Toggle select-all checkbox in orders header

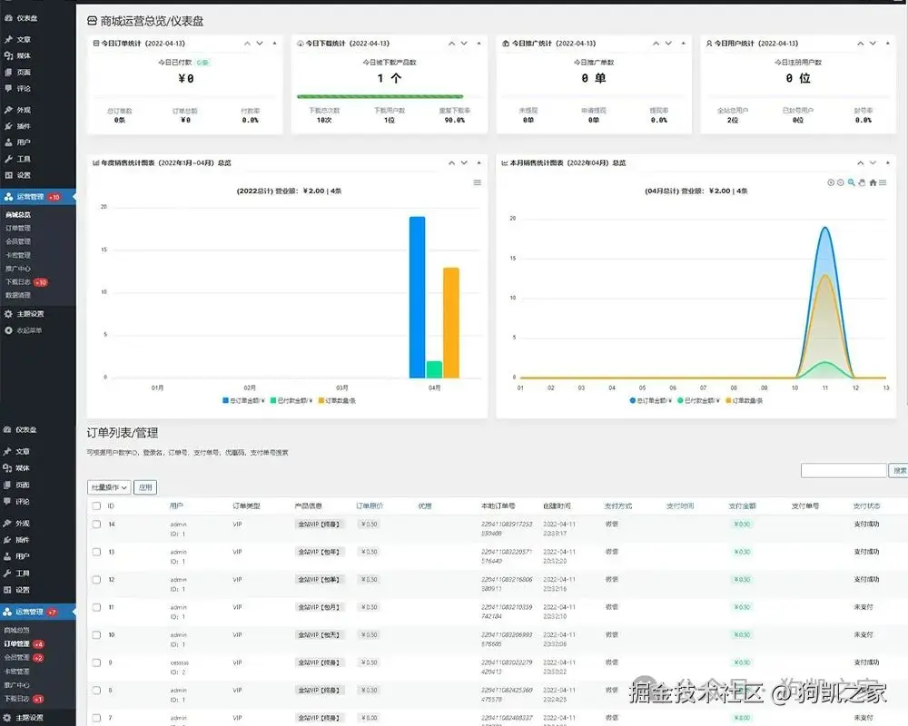97,505
